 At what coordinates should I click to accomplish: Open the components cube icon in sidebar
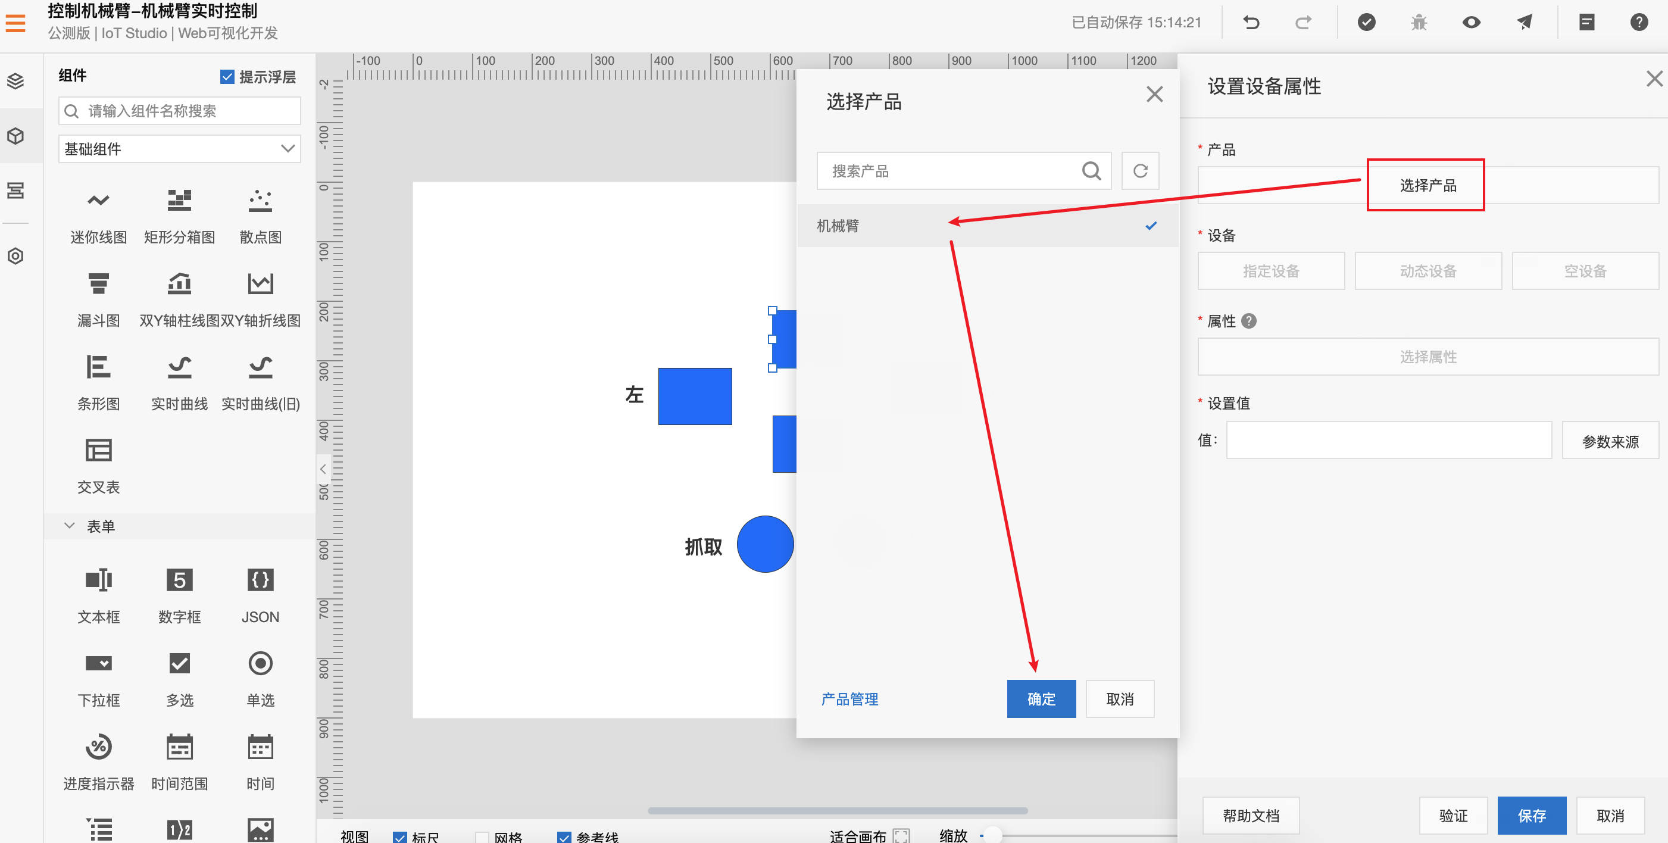point(15,136)
